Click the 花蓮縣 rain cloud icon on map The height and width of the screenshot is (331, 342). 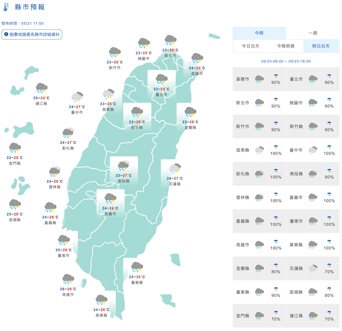[x=175, y=168]
